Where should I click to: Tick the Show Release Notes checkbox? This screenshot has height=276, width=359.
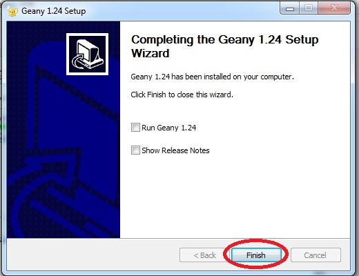(x=135, y=150)
